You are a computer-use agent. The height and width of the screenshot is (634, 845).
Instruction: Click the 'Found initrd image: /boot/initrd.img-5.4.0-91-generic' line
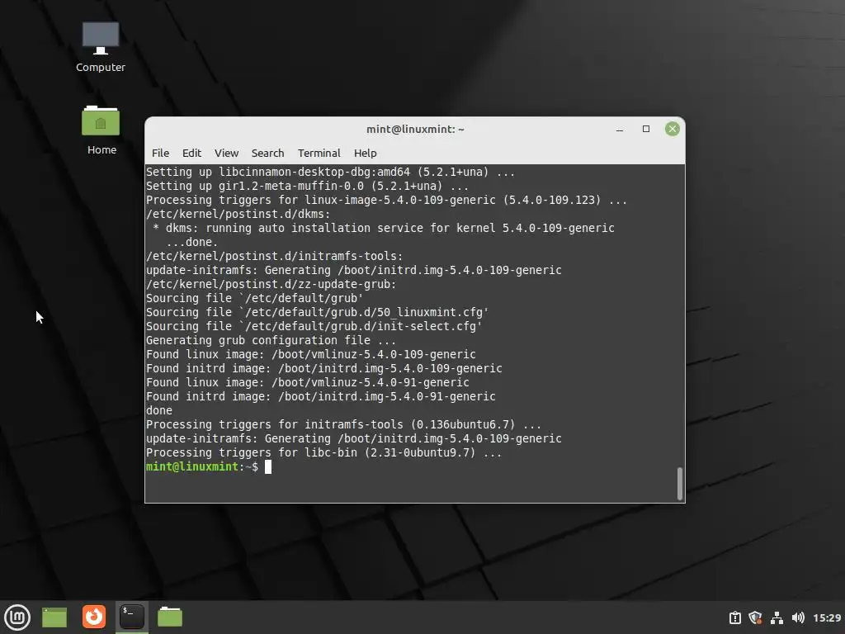[321, 397]
